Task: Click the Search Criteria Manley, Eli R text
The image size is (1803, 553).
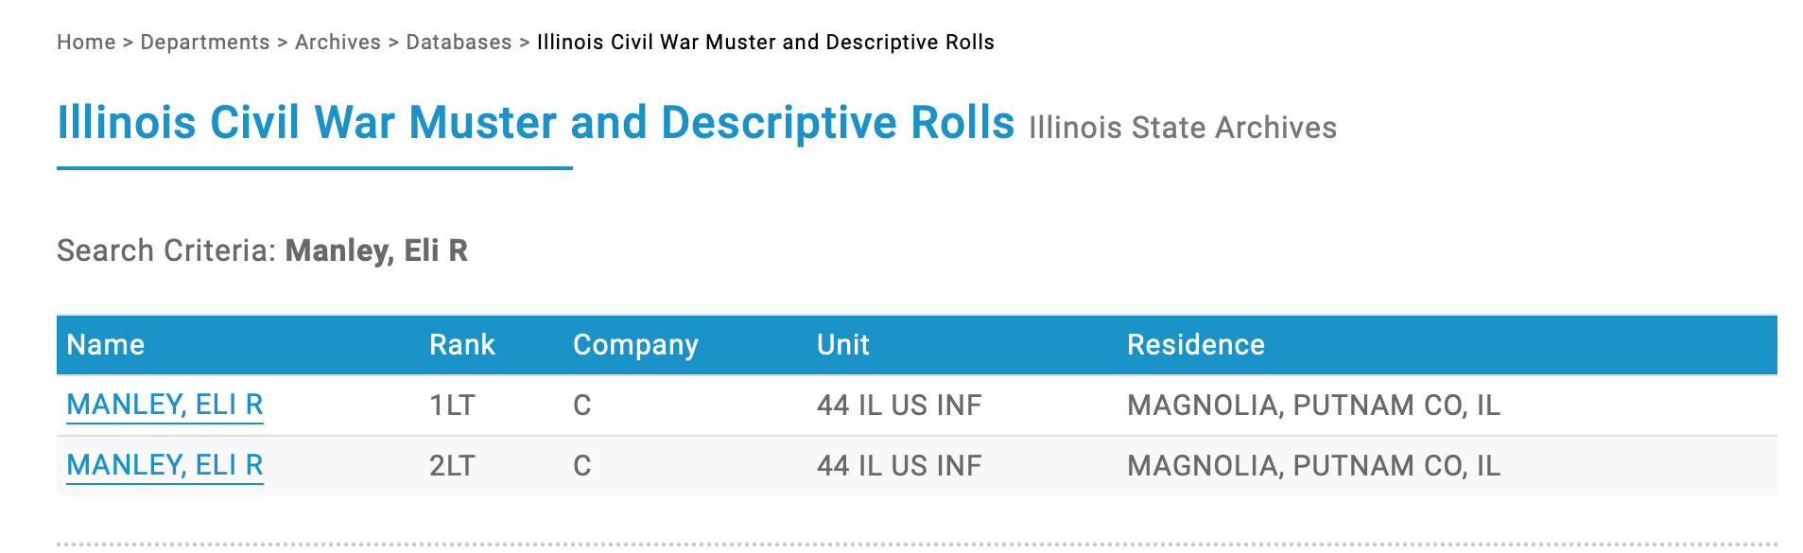Action: pos(262,251)
